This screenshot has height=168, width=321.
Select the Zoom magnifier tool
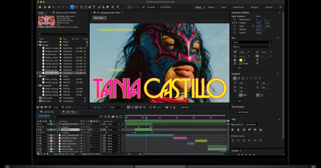53,7
